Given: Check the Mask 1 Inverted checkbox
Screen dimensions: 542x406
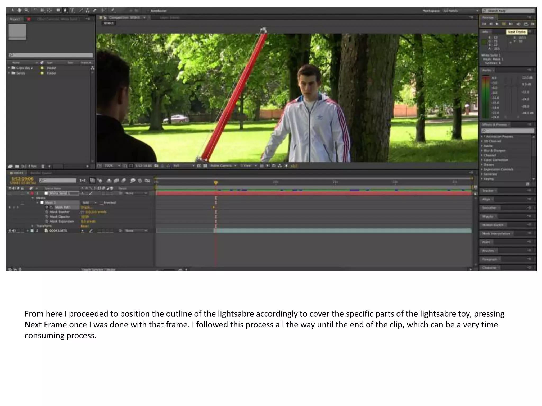Looking at the screenshot, I should click(x=101, y=203).
